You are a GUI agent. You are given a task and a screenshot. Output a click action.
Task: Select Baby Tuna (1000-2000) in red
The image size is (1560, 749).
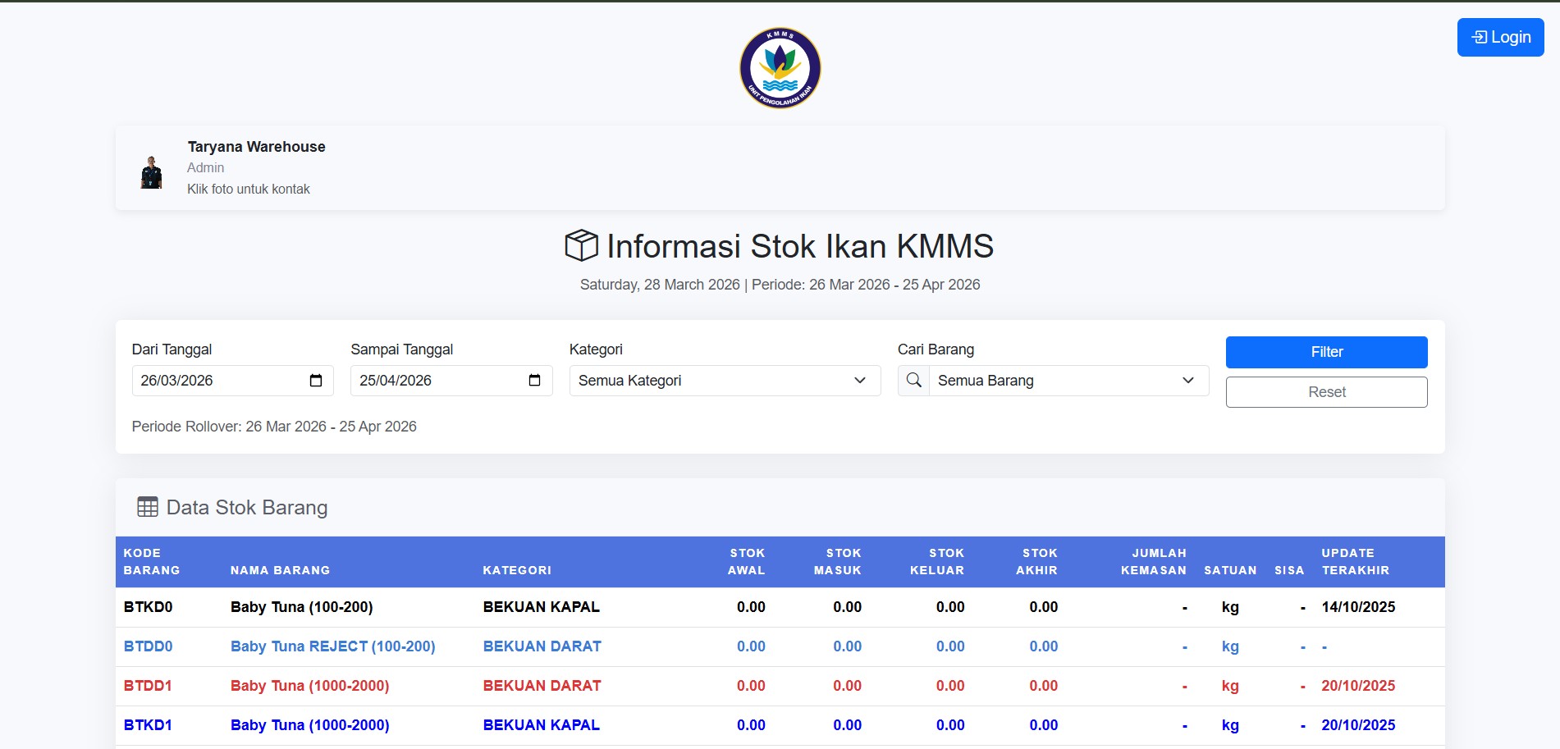click(x=309, y=686)
